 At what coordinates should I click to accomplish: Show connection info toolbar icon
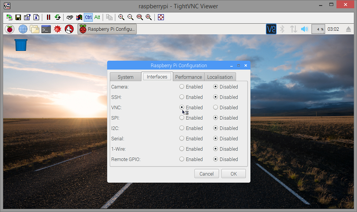coord(36,17)
